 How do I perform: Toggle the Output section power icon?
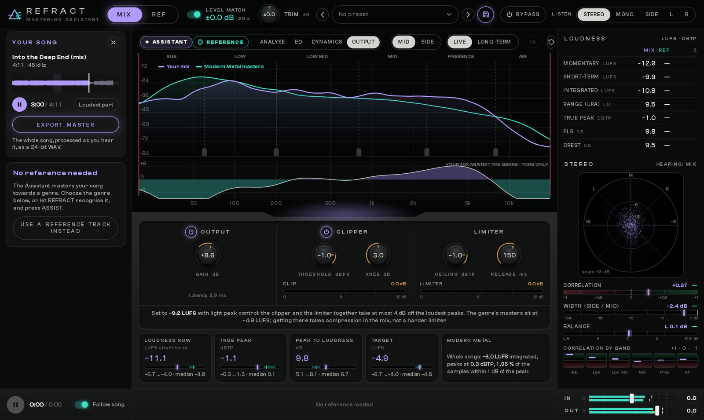pos(191,232)
